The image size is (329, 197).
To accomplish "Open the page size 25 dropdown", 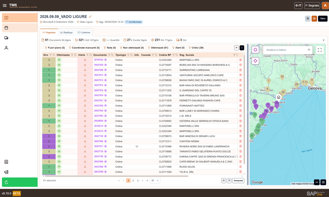I will coord(155,181).
